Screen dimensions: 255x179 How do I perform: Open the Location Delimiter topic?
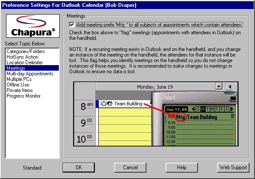pyautogui.click(x=24, y=63)
